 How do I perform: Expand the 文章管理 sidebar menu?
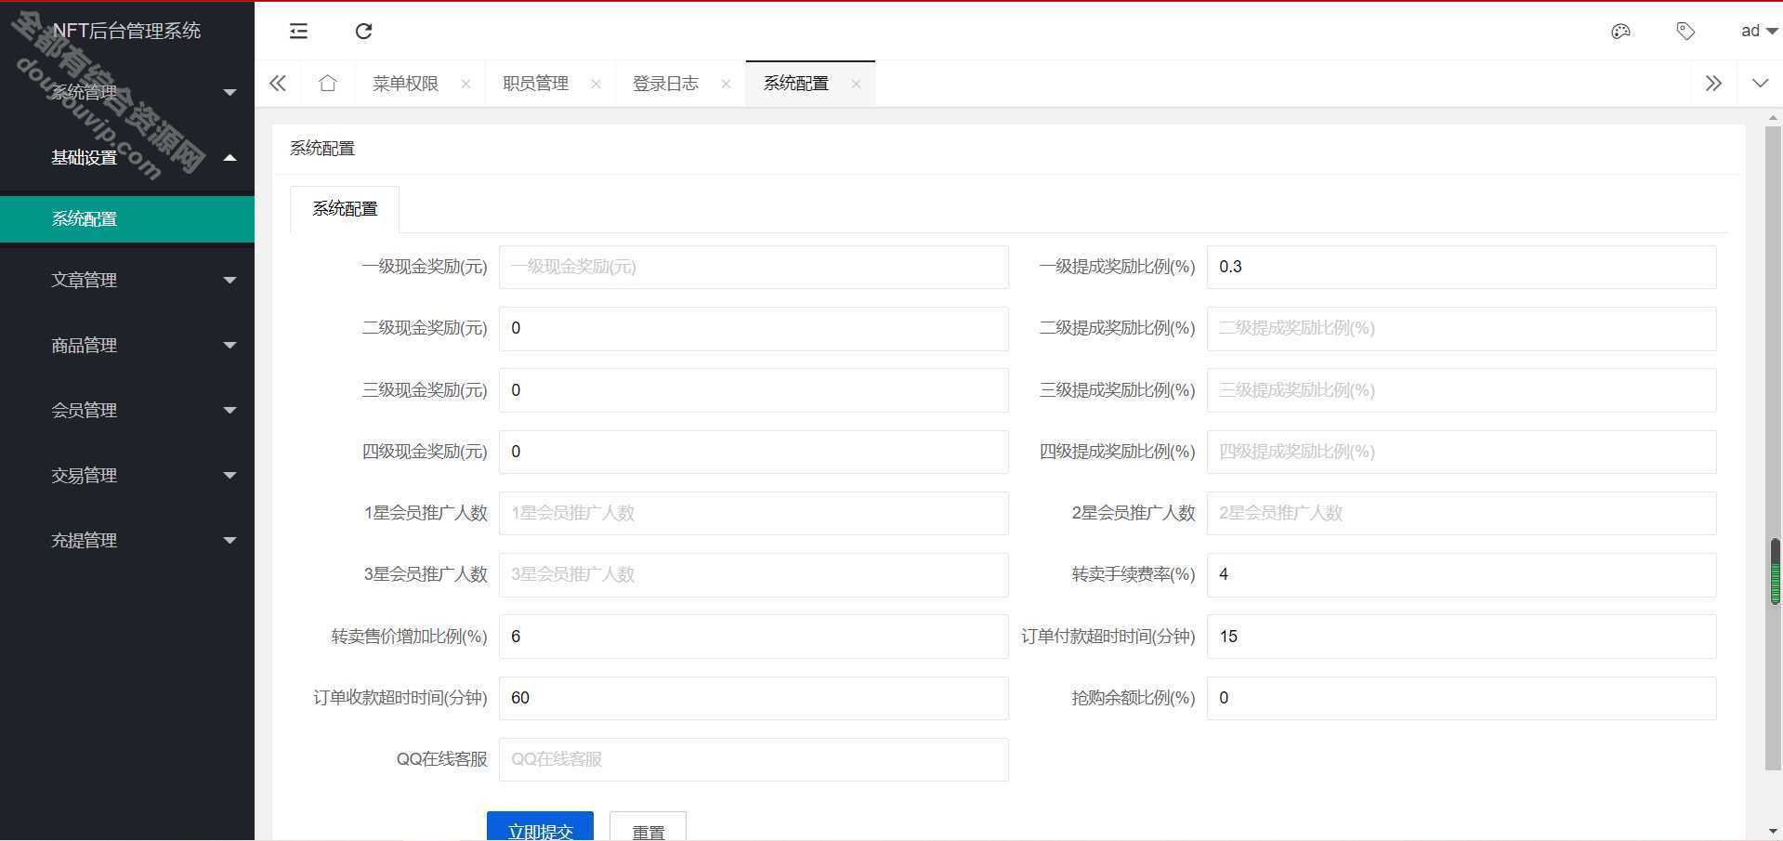tap(127, 280)
